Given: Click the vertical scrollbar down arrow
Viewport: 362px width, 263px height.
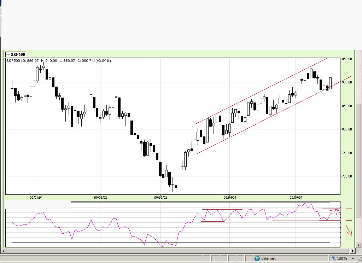Looking at the screenshot, I should point(358,245).
